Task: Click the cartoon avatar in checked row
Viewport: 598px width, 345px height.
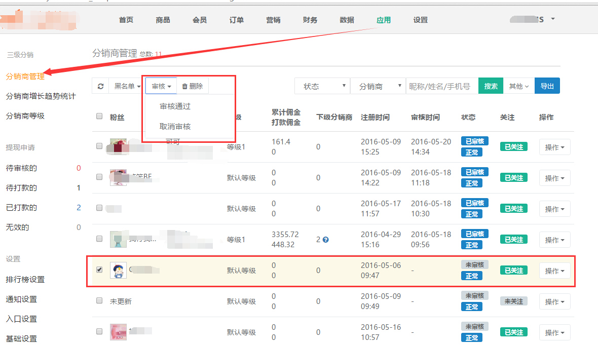Action: (x=118, y=270)
